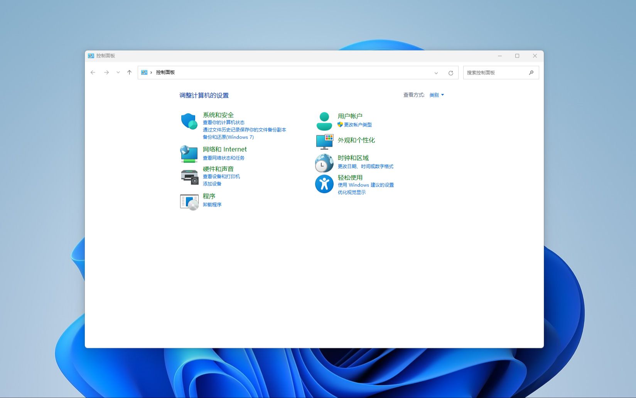Click the 控制面板 breadcrumb in address bar
The width and height of the screenshot is (636, 398).
coord(165,73)
